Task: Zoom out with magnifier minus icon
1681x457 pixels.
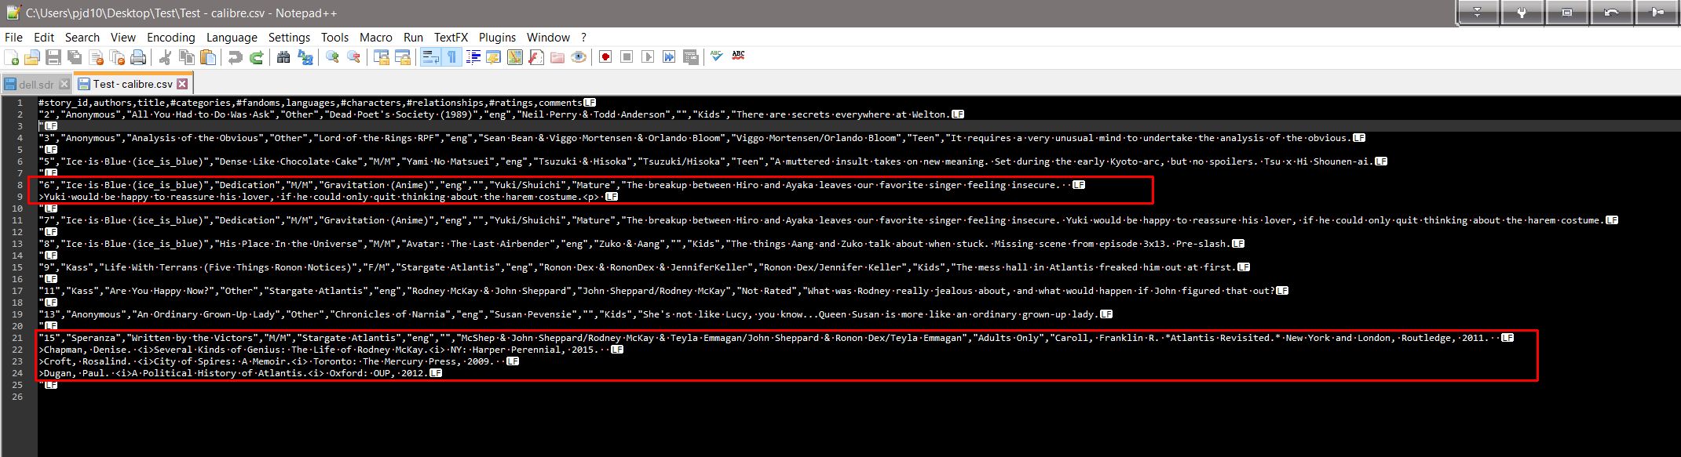Action: 353,57
